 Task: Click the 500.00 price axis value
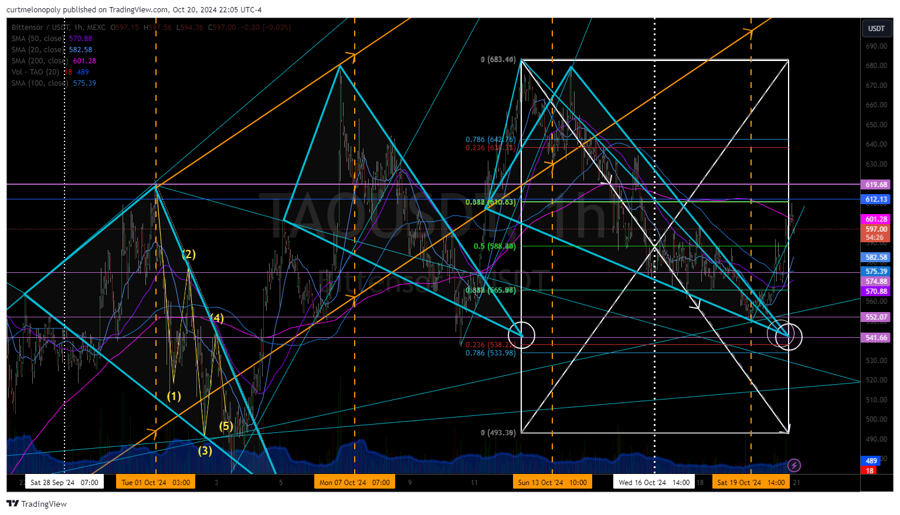(876, 419)
